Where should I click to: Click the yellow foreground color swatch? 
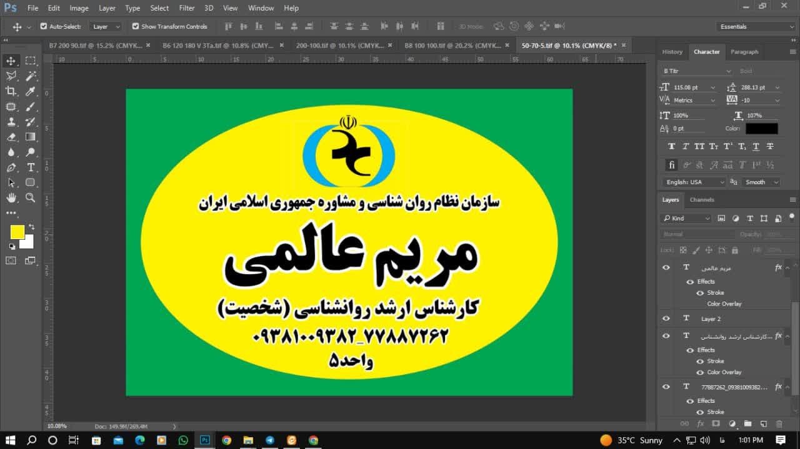17,232
